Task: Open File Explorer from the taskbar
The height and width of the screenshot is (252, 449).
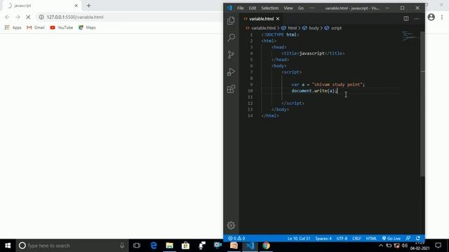Action: coord(170,246)
